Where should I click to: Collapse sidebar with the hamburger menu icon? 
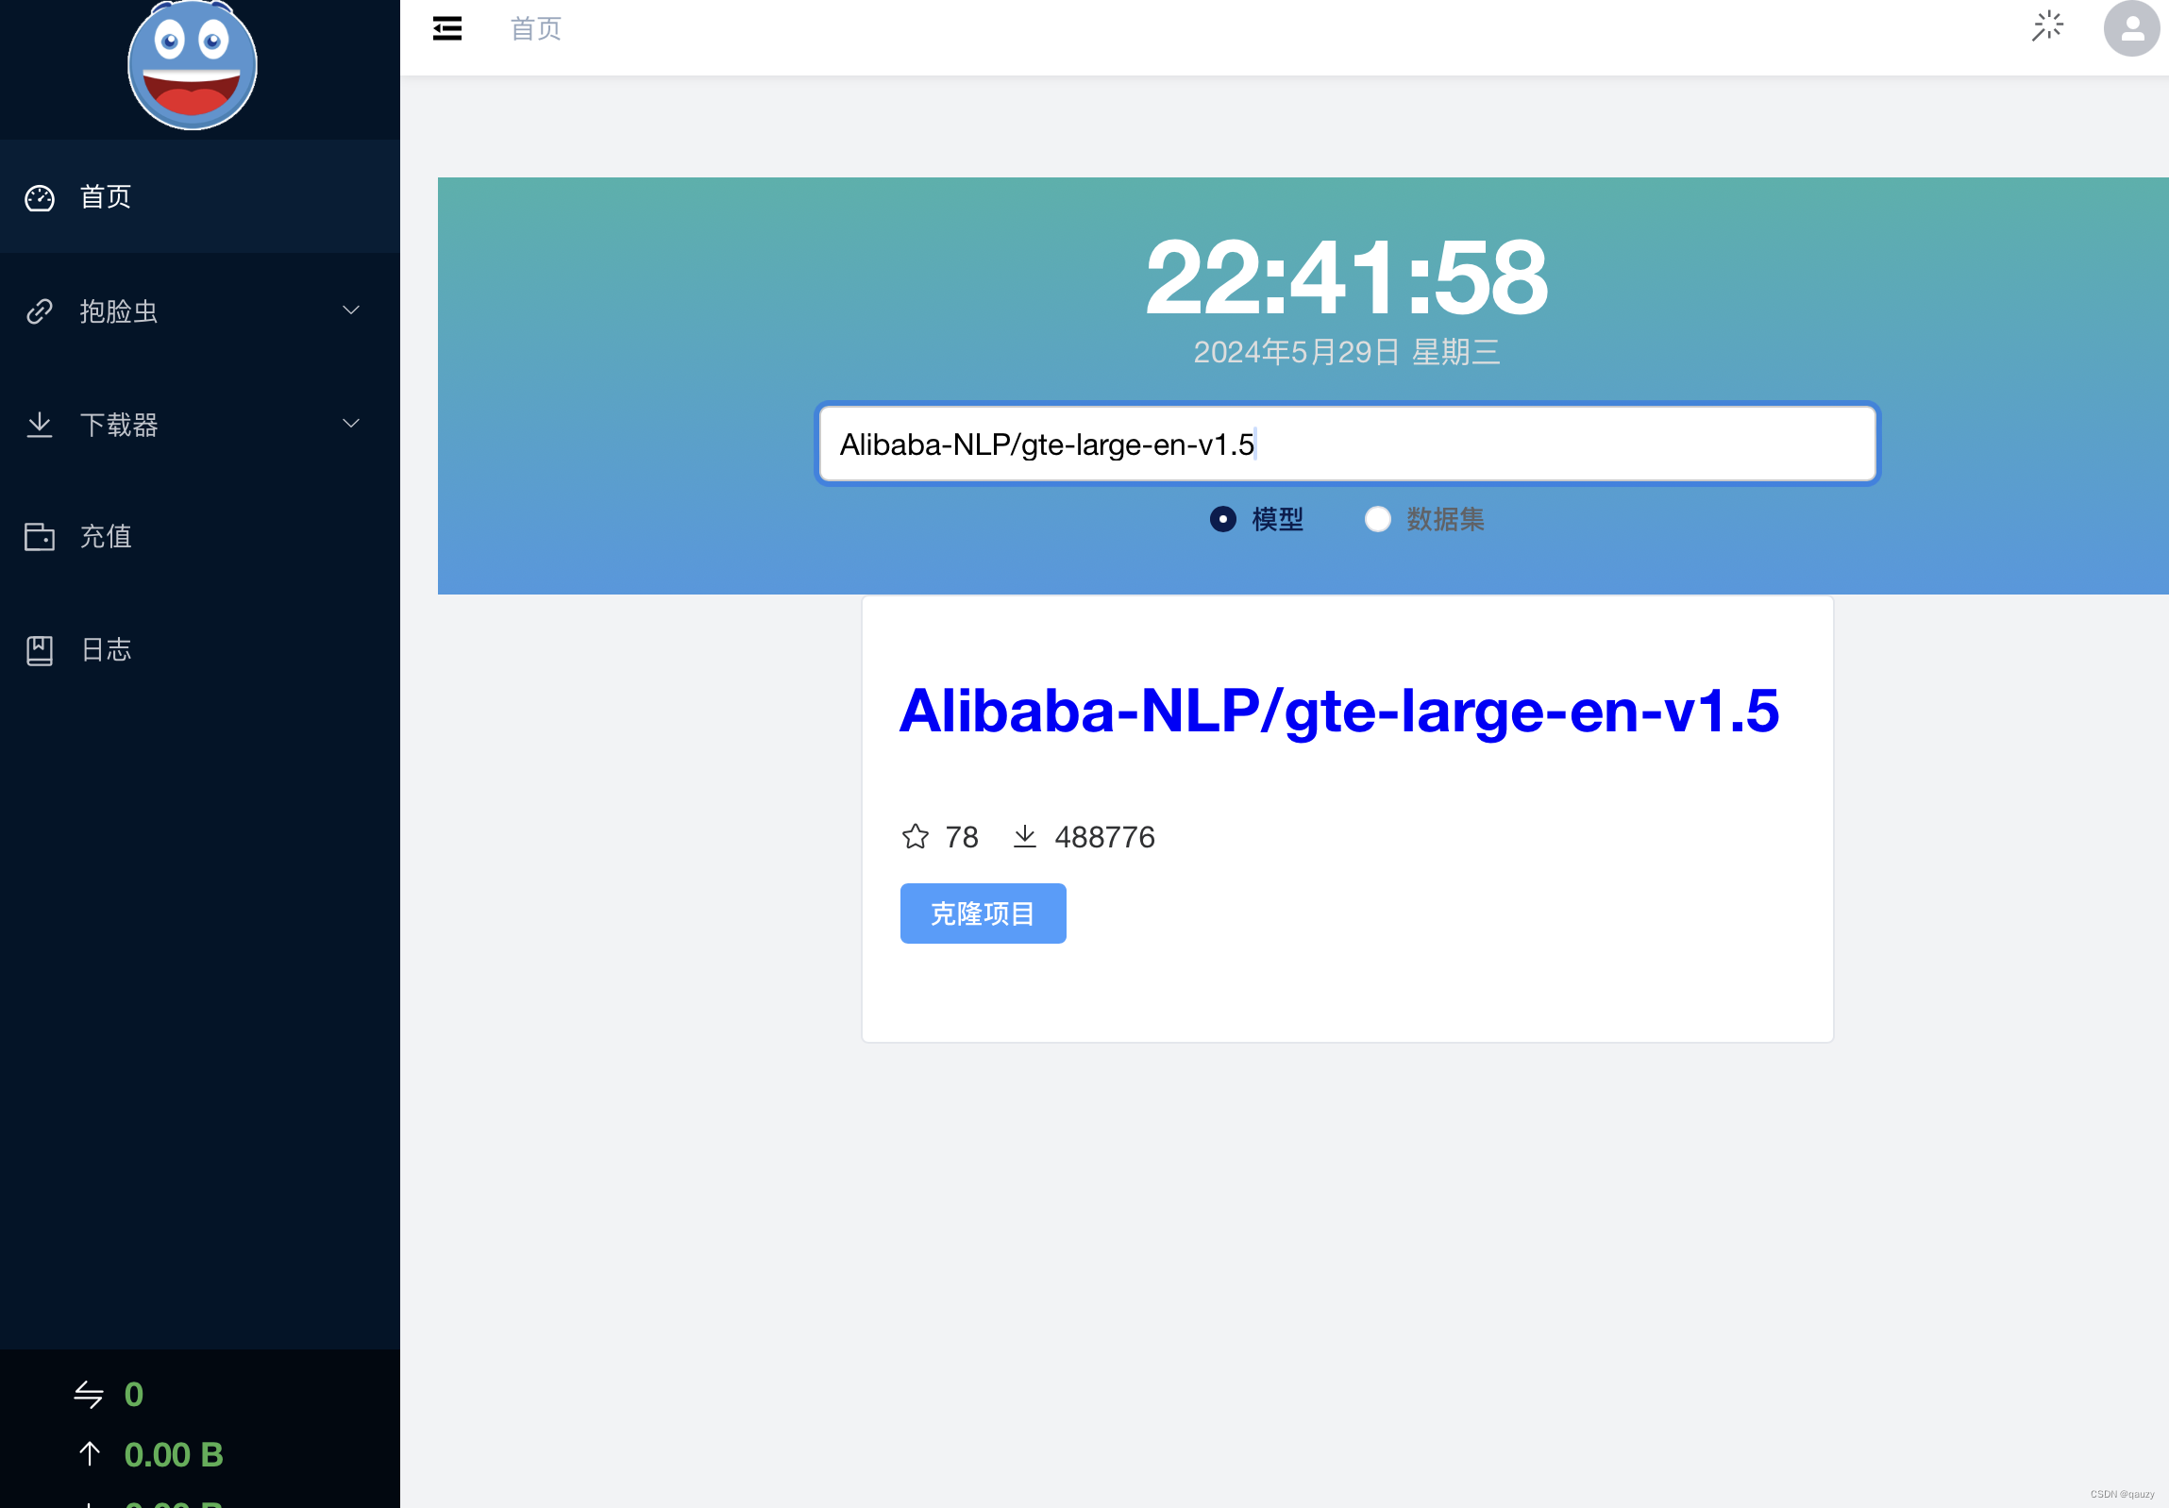[x=446, y=28]
